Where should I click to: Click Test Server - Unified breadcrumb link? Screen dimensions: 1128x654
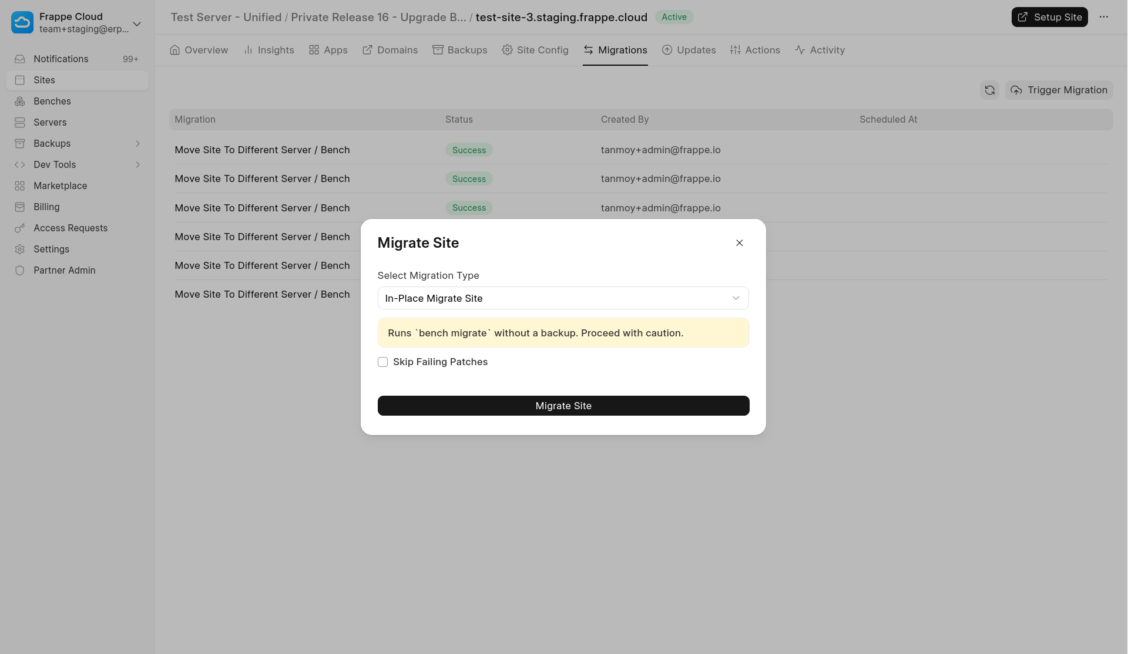point(226,17)
